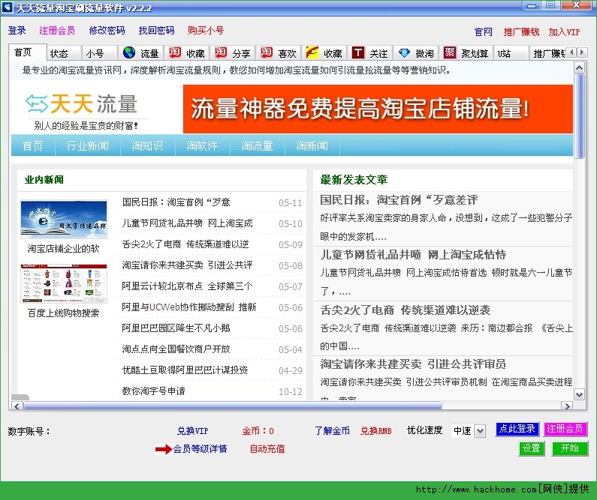Open news 教你淘字号申请
Viewport: 597px width, 500px height.
(154, 391)
